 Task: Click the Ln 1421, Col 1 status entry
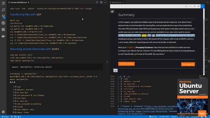click(x=164, y=117)
